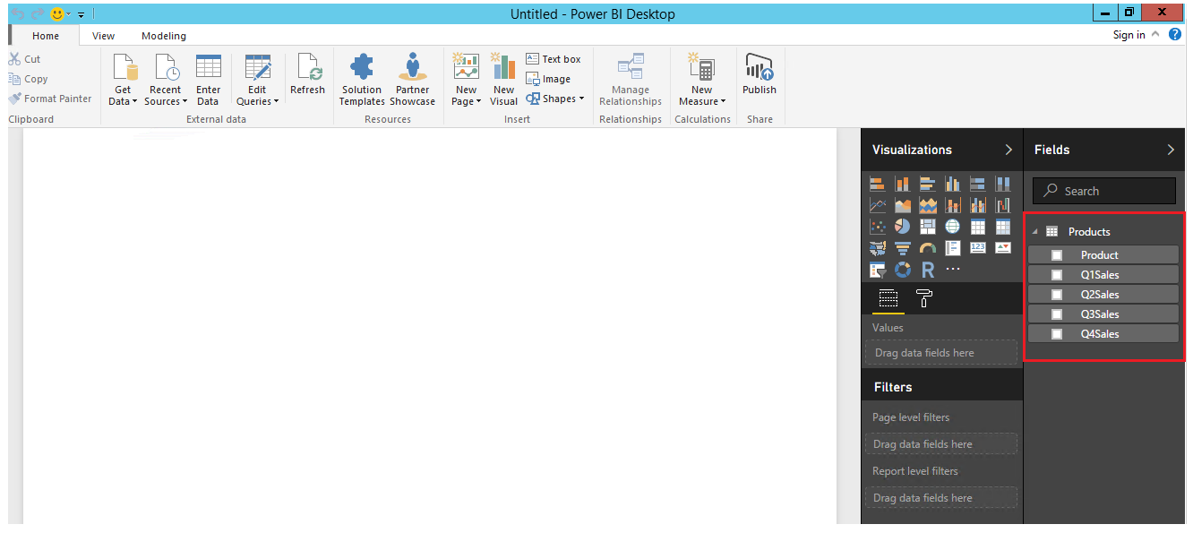Screen dimensions: 1193x533
Task: Select the Donut chart visual
Action: tap(903, 269)
